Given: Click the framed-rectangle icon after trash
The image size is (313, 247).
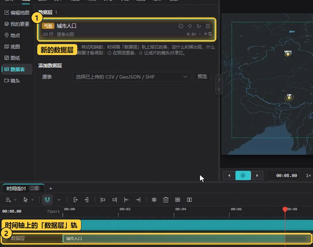Looking at the screenshot, I should (x=178, y=200).
